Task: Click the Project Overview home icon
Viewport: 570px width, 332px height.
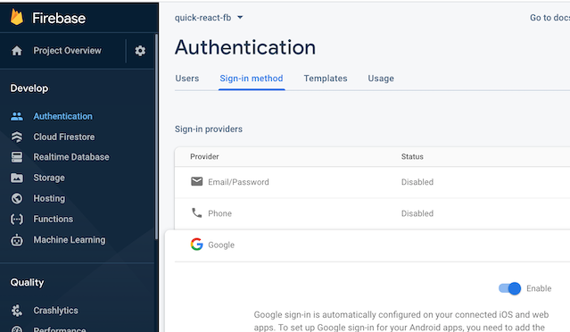Action: tap(17, 51)
